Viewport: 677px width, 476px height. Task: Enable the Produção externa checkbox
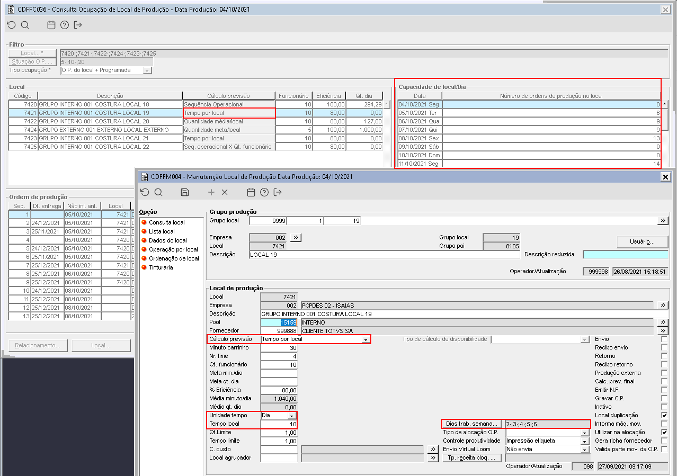(664, 373)
